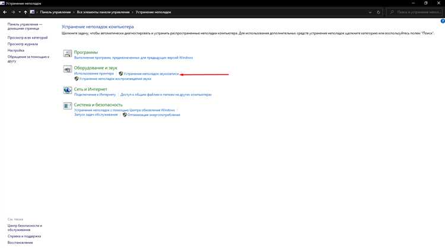
Task: Open 'Запуск задач обслуживания' link
Action: [96, 115]
